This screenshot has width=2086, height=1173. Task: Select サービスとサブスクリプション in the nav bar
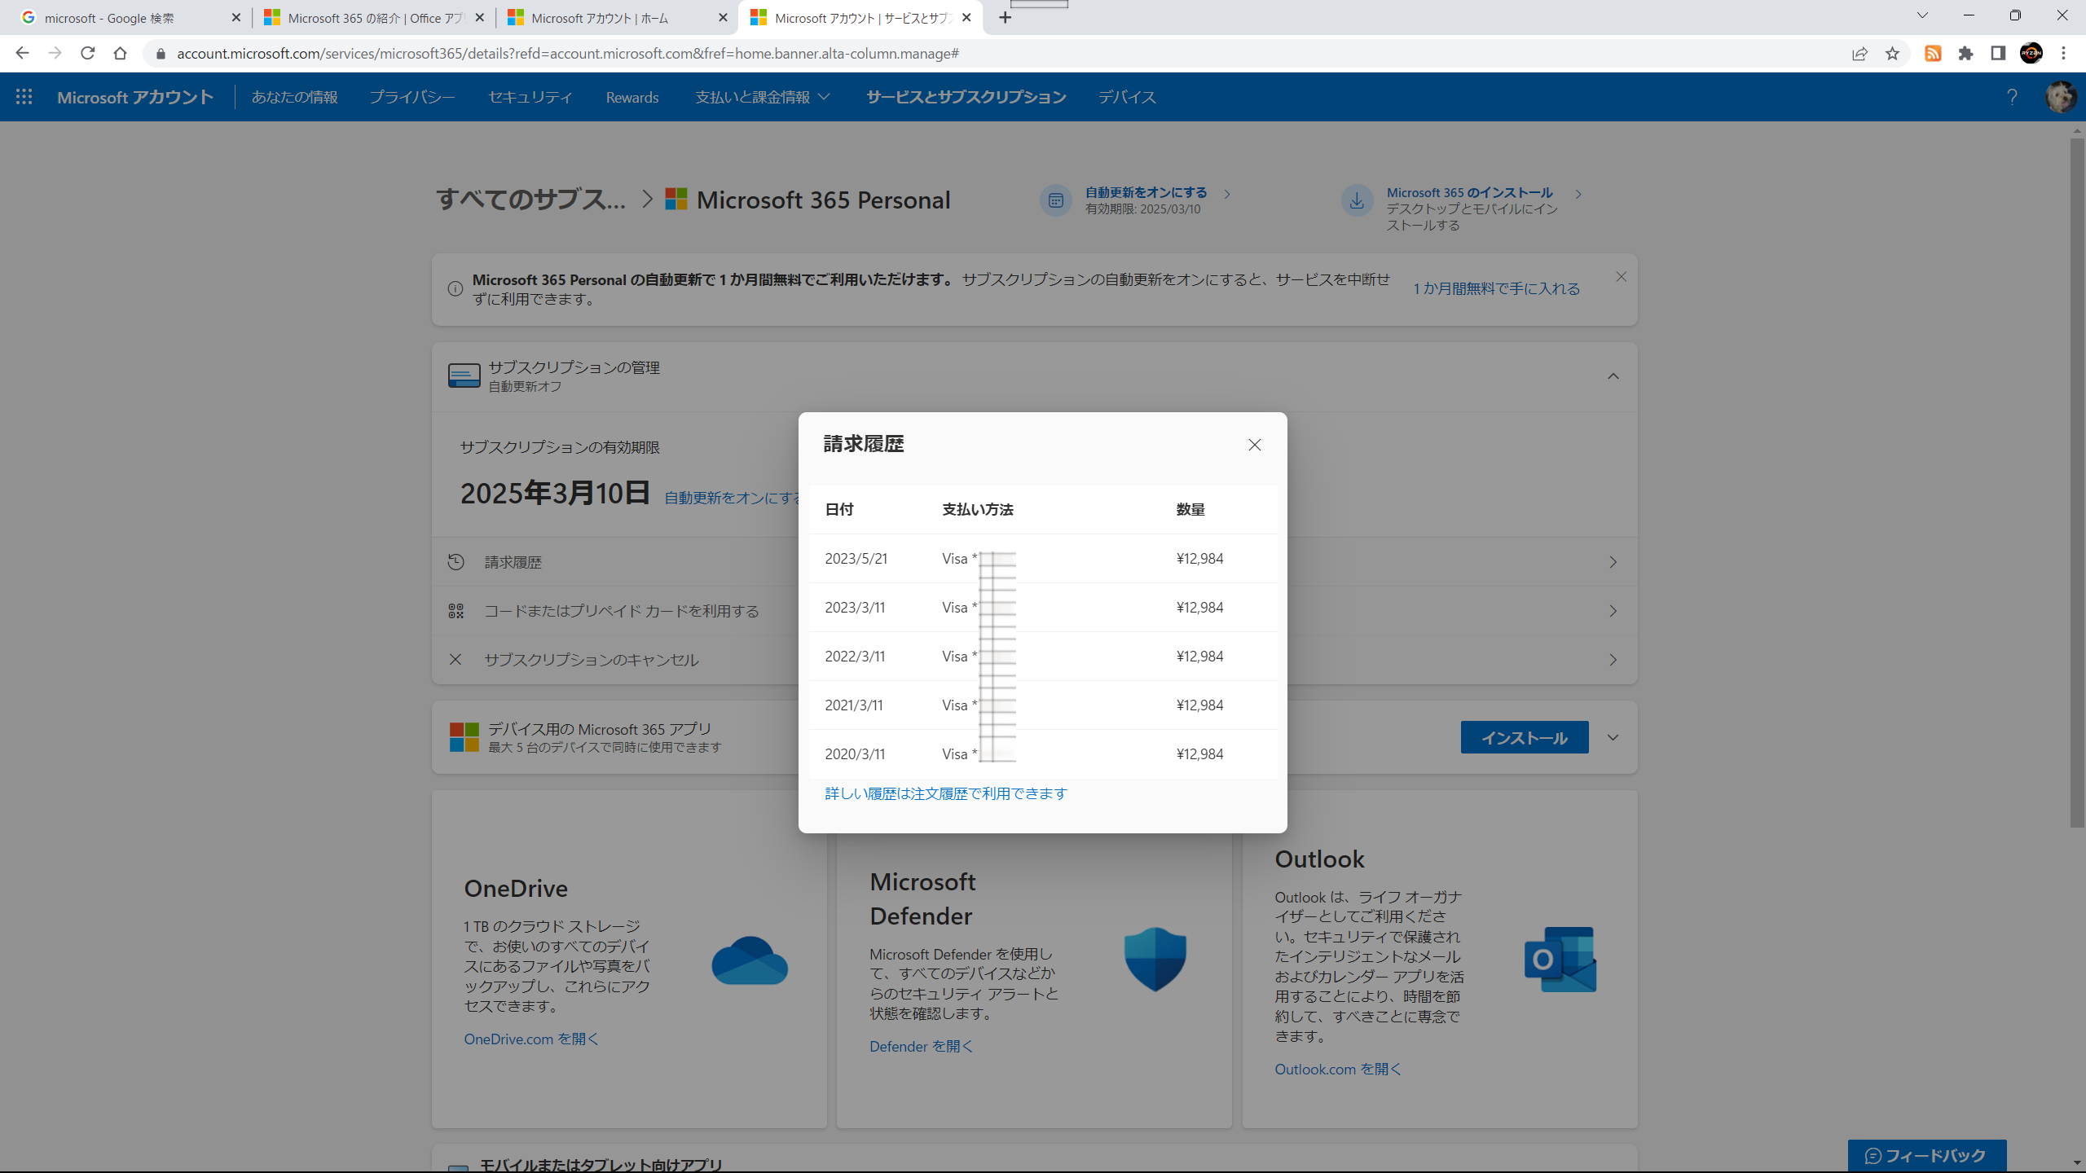point(966,97)
